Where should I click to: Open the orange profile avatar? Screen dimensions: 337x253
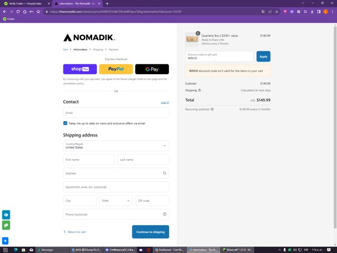point(325,12)
